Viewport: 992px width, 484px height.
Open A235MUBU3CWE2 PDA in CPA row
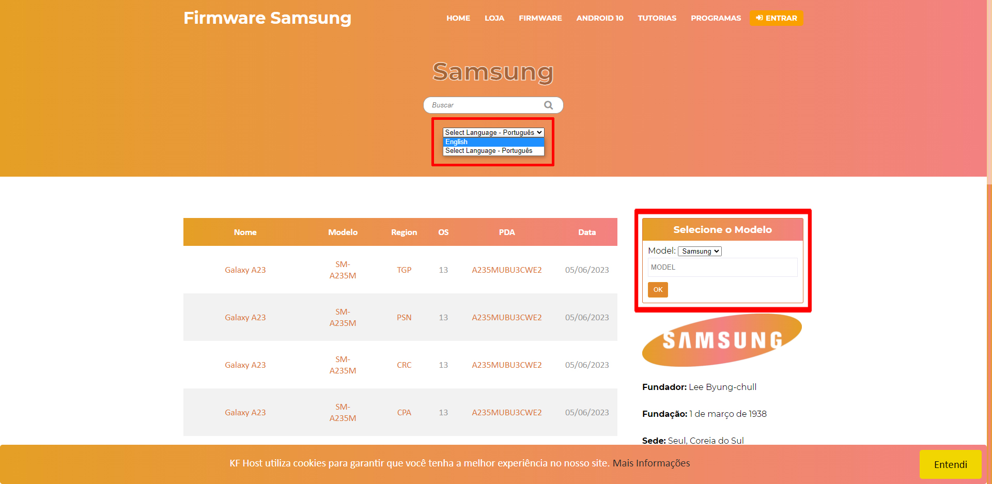506,413
